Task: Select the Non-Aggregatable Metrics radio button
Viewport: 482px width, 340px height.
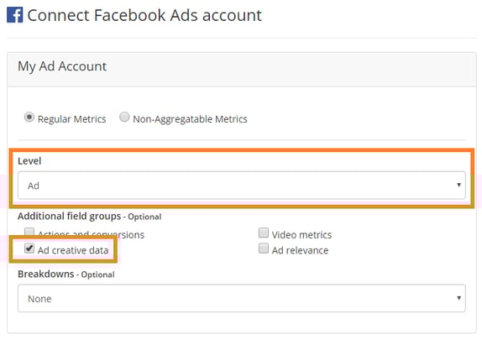Action: coord(124,117)
